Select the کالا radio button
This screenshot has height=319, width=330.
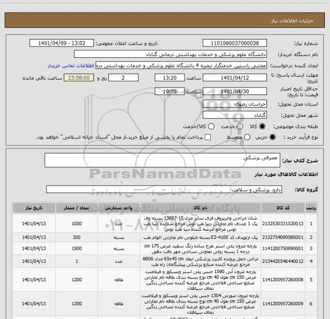coord(262,127)
